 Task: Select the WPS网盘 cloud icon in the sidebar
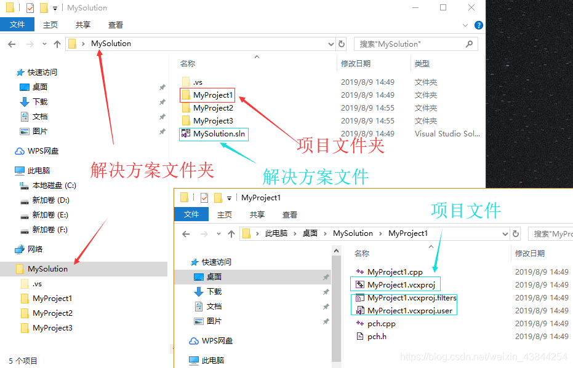tap(19, 151)
